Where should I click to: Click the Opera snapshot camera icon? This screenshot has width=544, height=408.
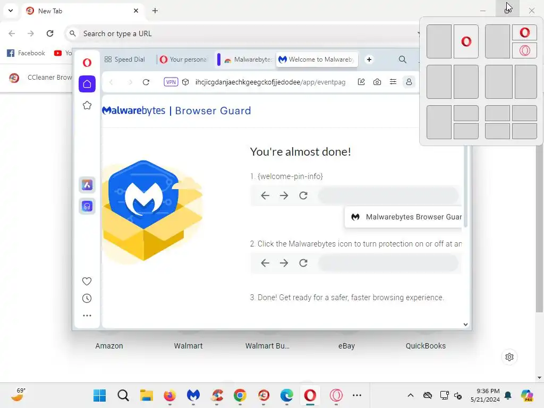pyautogui.click(x=377, y=82)
